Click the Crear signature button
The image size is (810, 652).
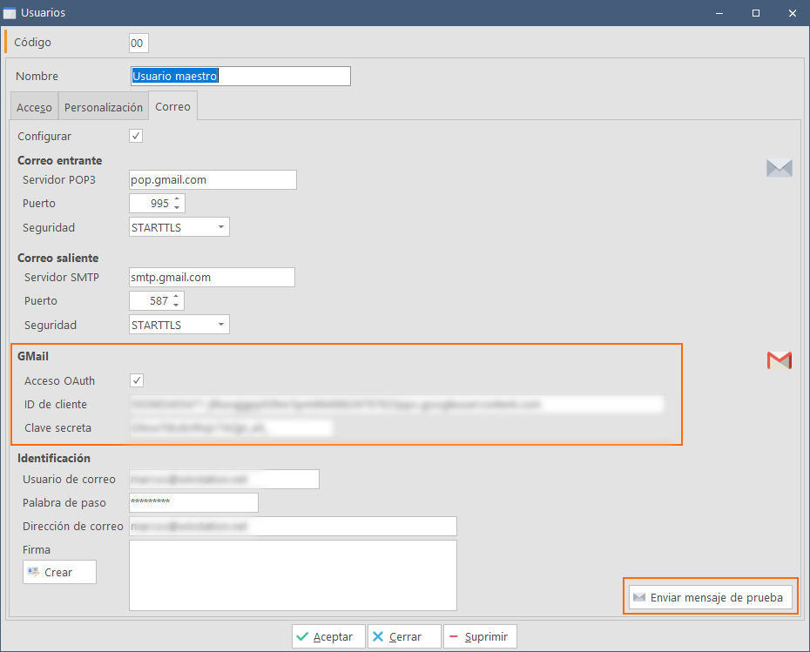[59, 572]
